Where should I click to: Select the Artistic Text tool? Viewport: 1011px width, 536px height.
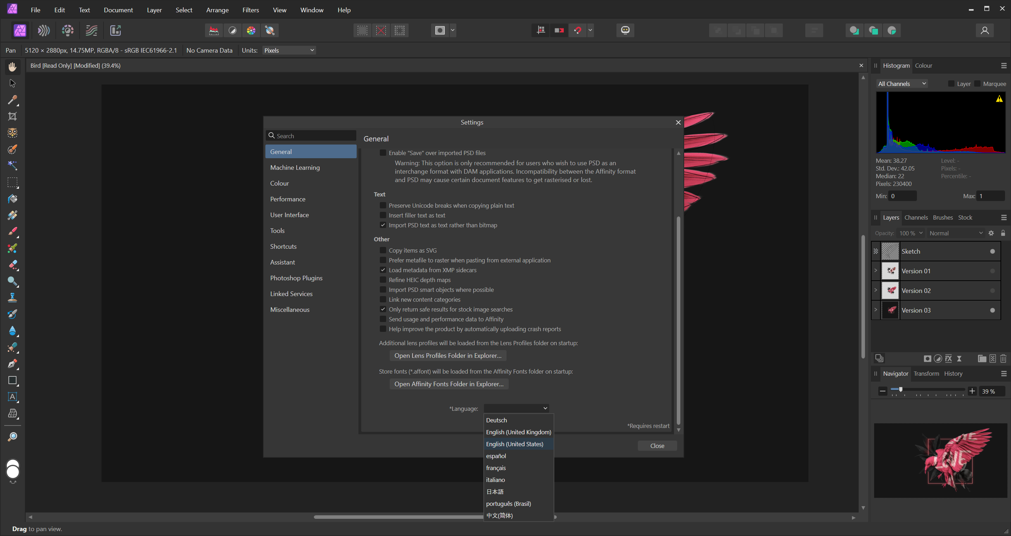point(12,397)
